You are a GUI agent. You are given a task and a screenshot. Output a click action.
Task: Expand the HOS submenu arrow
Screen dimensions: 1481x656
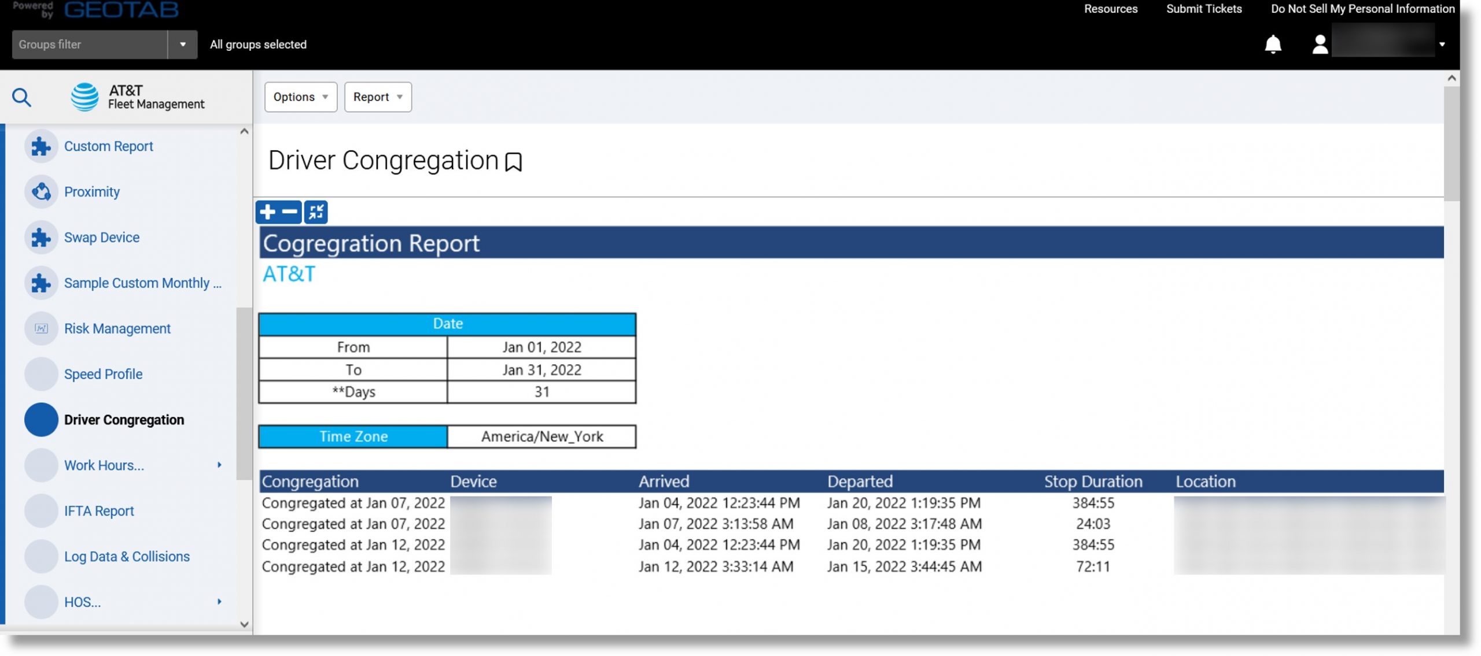(219, 602)
